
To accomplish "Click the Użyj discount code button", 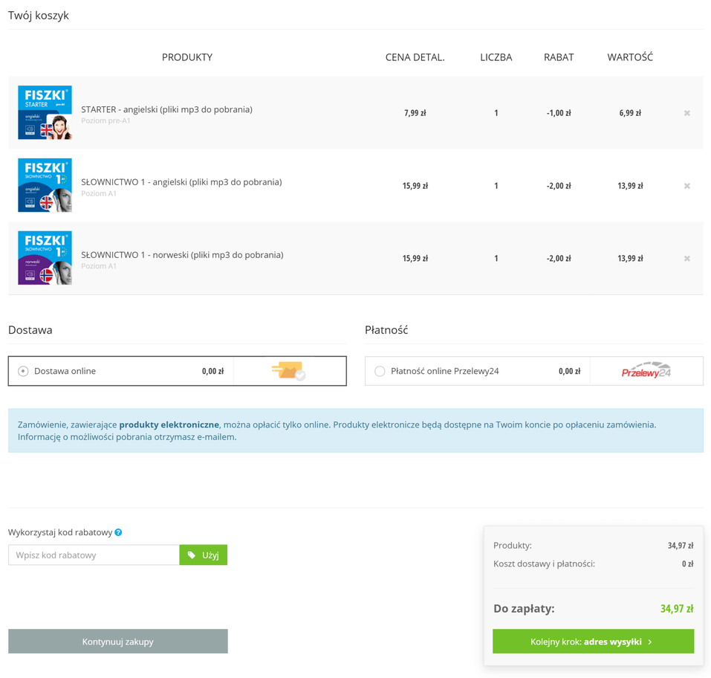I will pos(203,555).
